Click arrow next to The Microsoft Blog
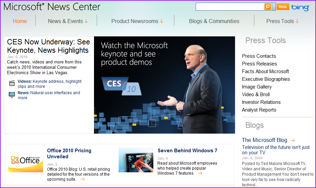Screen dimensions: 316x188 click(x=293, y=141)
